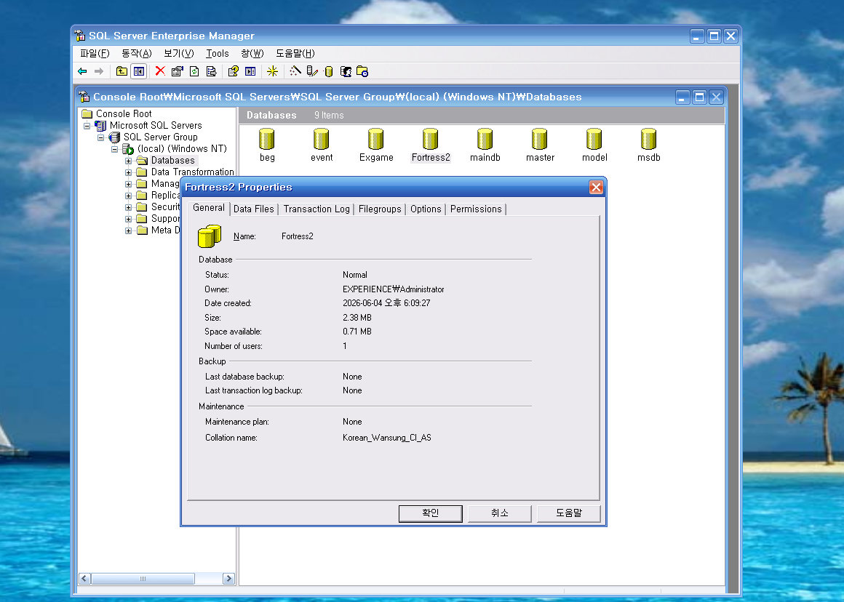
Task: Switch to the Permissions tab
Action: pos(476,209)
